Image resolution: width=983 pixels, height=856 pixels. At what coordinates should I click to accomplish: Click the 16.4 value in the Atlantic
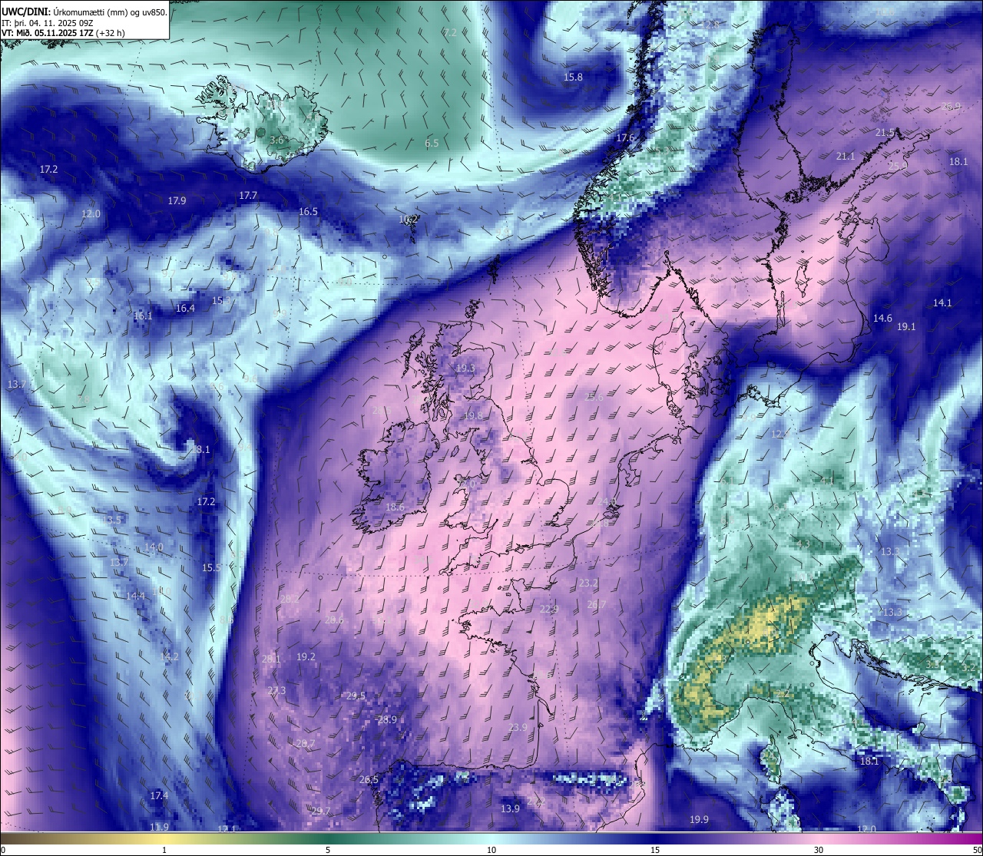click(x=185, y=308)
